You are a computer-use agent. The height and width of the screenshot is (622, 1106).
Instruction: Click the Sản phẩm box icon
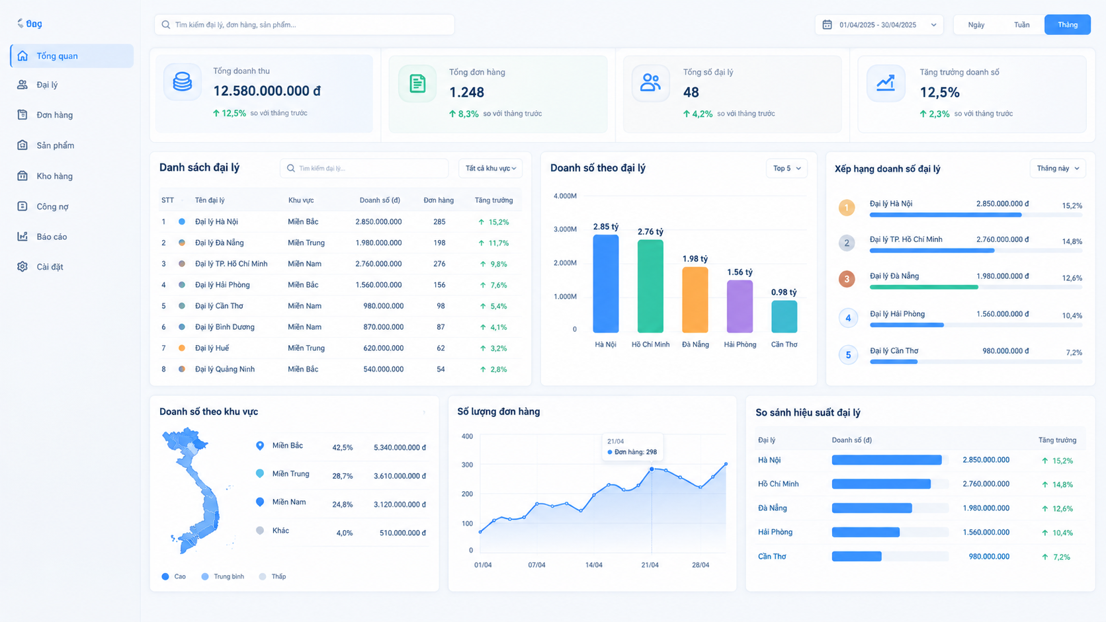point(22,145)
